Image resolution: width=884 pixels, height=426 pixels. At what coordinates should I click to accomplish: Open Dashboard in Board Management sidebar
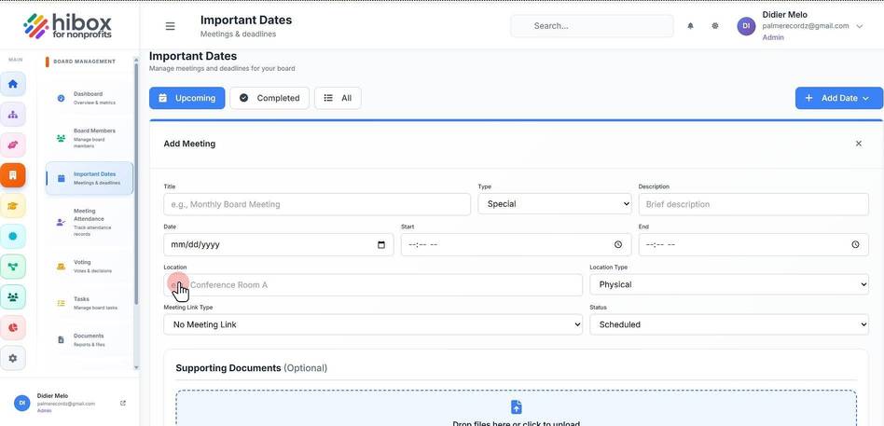pyautogui.click(x=90, y=98)
